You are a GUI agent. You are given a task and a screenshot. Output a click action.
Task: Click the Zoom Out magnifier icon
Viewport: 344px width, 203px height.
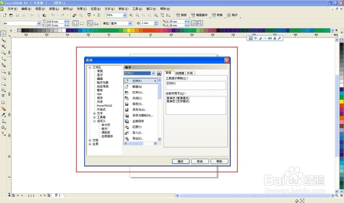click(x=137, y=15)
